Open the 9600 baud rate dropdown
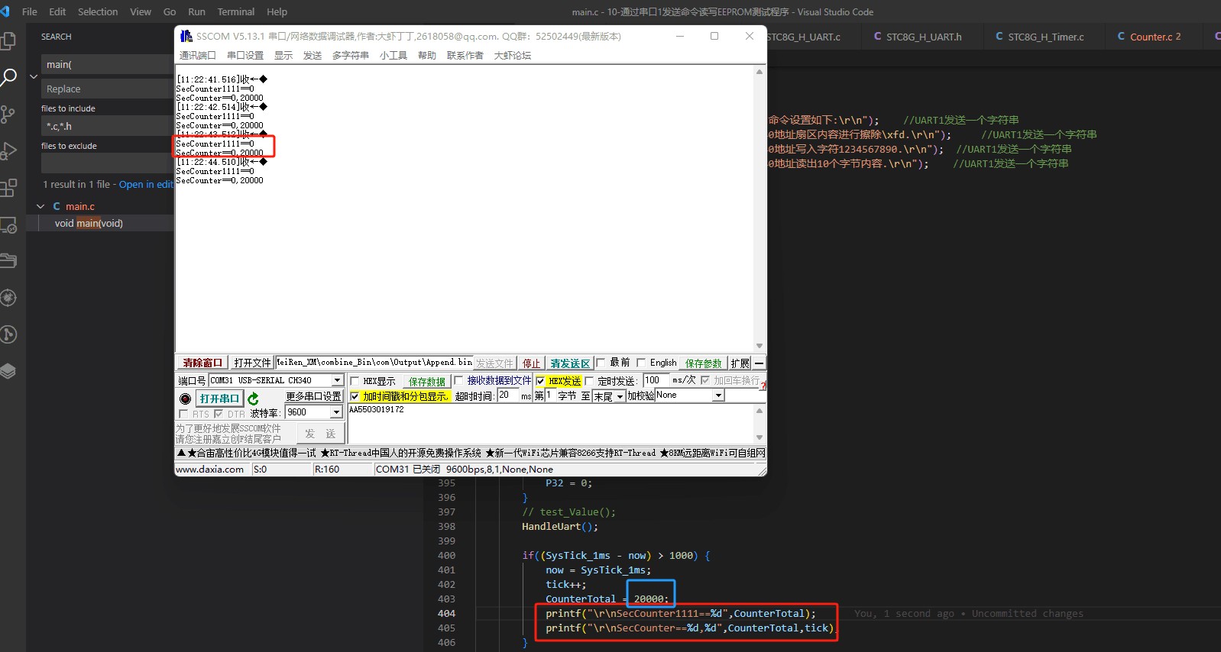 [336, 412]
